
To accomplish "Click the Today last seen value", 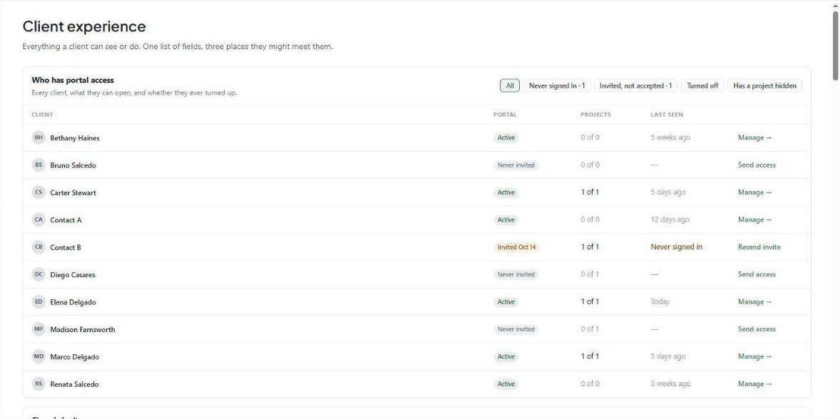I will pyautogui.click(x=660, y=301).
